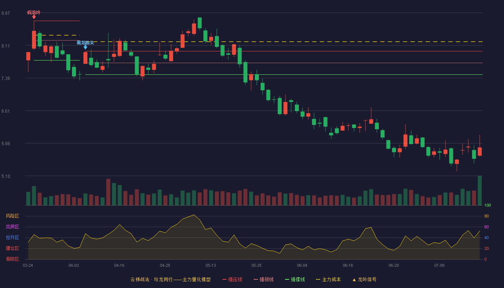The image size is (504, 288).
Task: Click the 5.10 price axis label
Action: pyautogui.click(x=6, y=176)
